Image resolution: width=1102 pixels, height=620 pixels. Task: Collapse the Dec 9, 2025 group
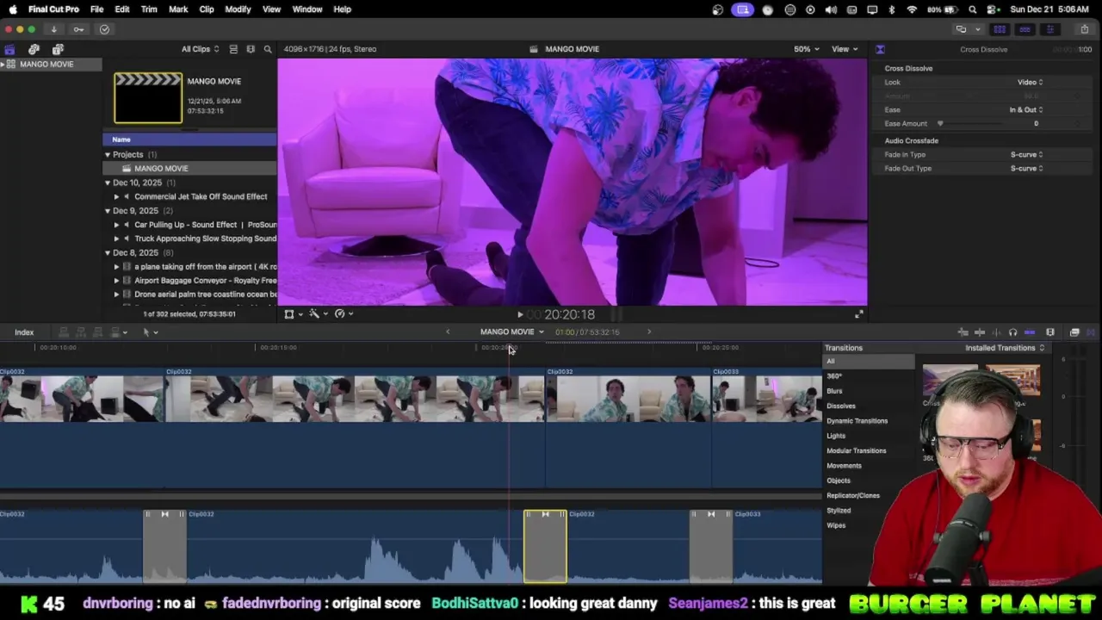[x=108, y=211]
